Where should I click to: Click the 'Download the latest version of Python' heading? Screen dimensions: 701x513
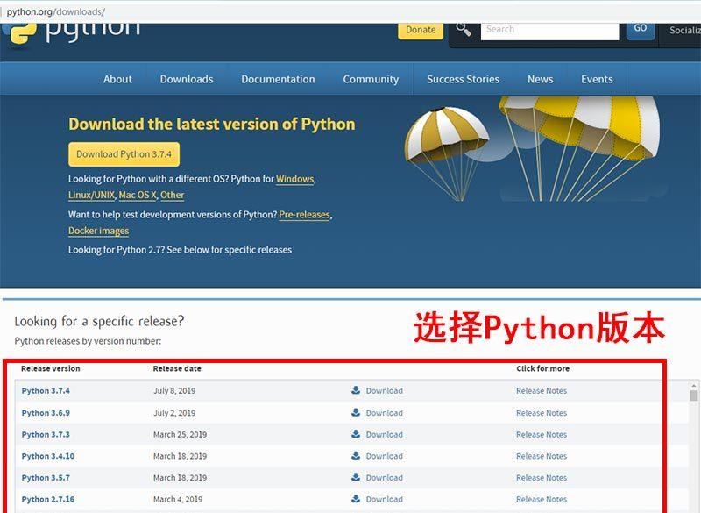coord(212,124)
